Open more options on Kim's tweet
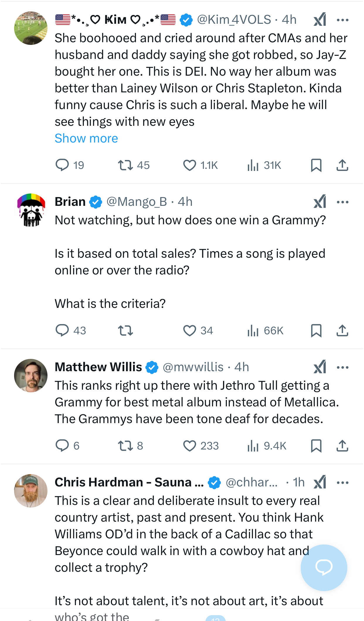The width and height of the screenshot is (364, 621). coord(342,20)
